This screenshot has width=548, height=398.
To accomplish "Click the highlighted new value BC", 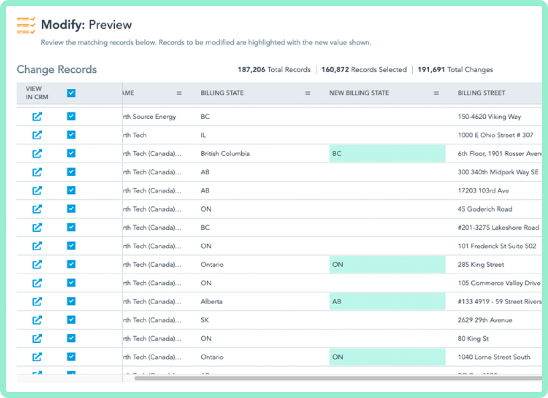I will [x=387, y=154].
